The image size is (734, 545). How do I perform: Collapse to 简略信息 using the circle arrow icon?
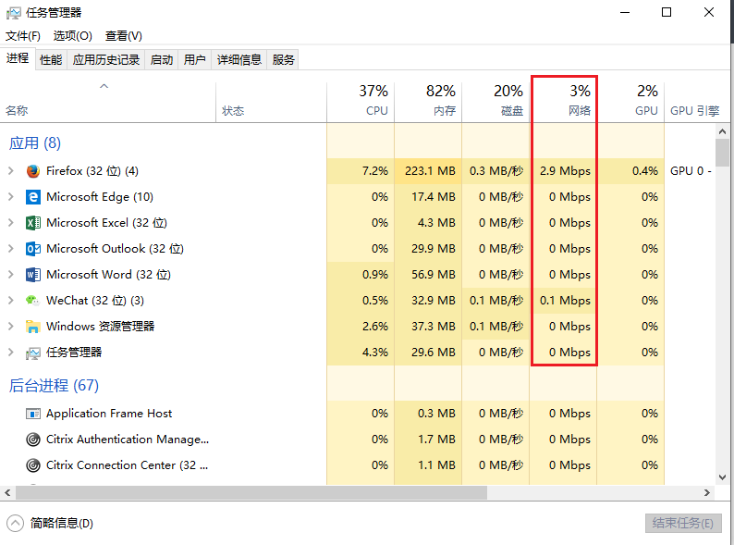15,524
